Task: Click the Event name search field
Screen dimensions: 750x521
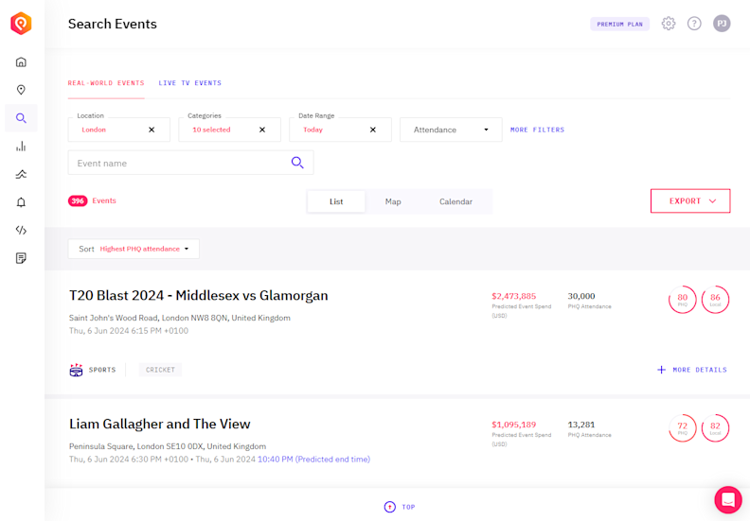Action: tap(180, 163)
